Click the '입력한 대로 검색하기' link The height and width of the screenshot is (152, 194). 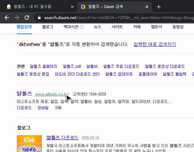pyautogui.click(x=155, y=44)
